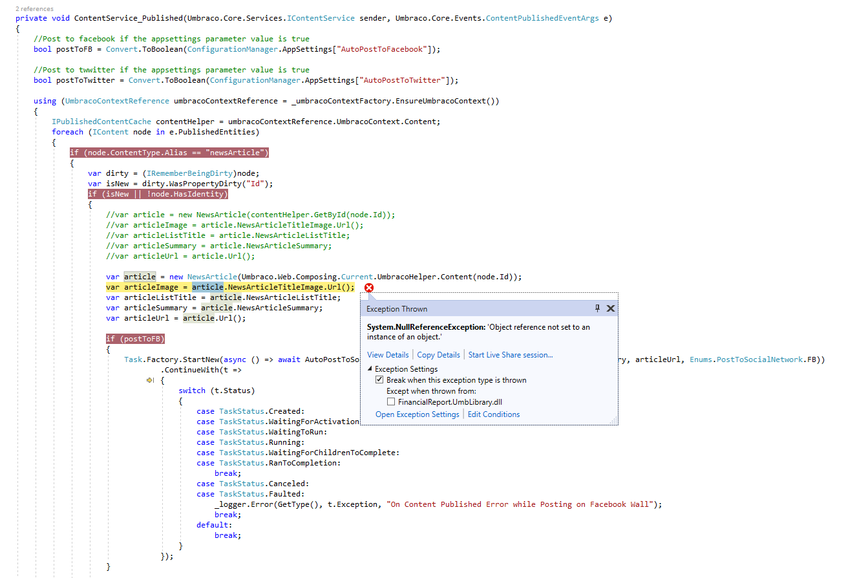Click the yellow execution pointer in the margin
Image resolution: width=846 pixels, height=578 pixels.
[x=149, y=380]
